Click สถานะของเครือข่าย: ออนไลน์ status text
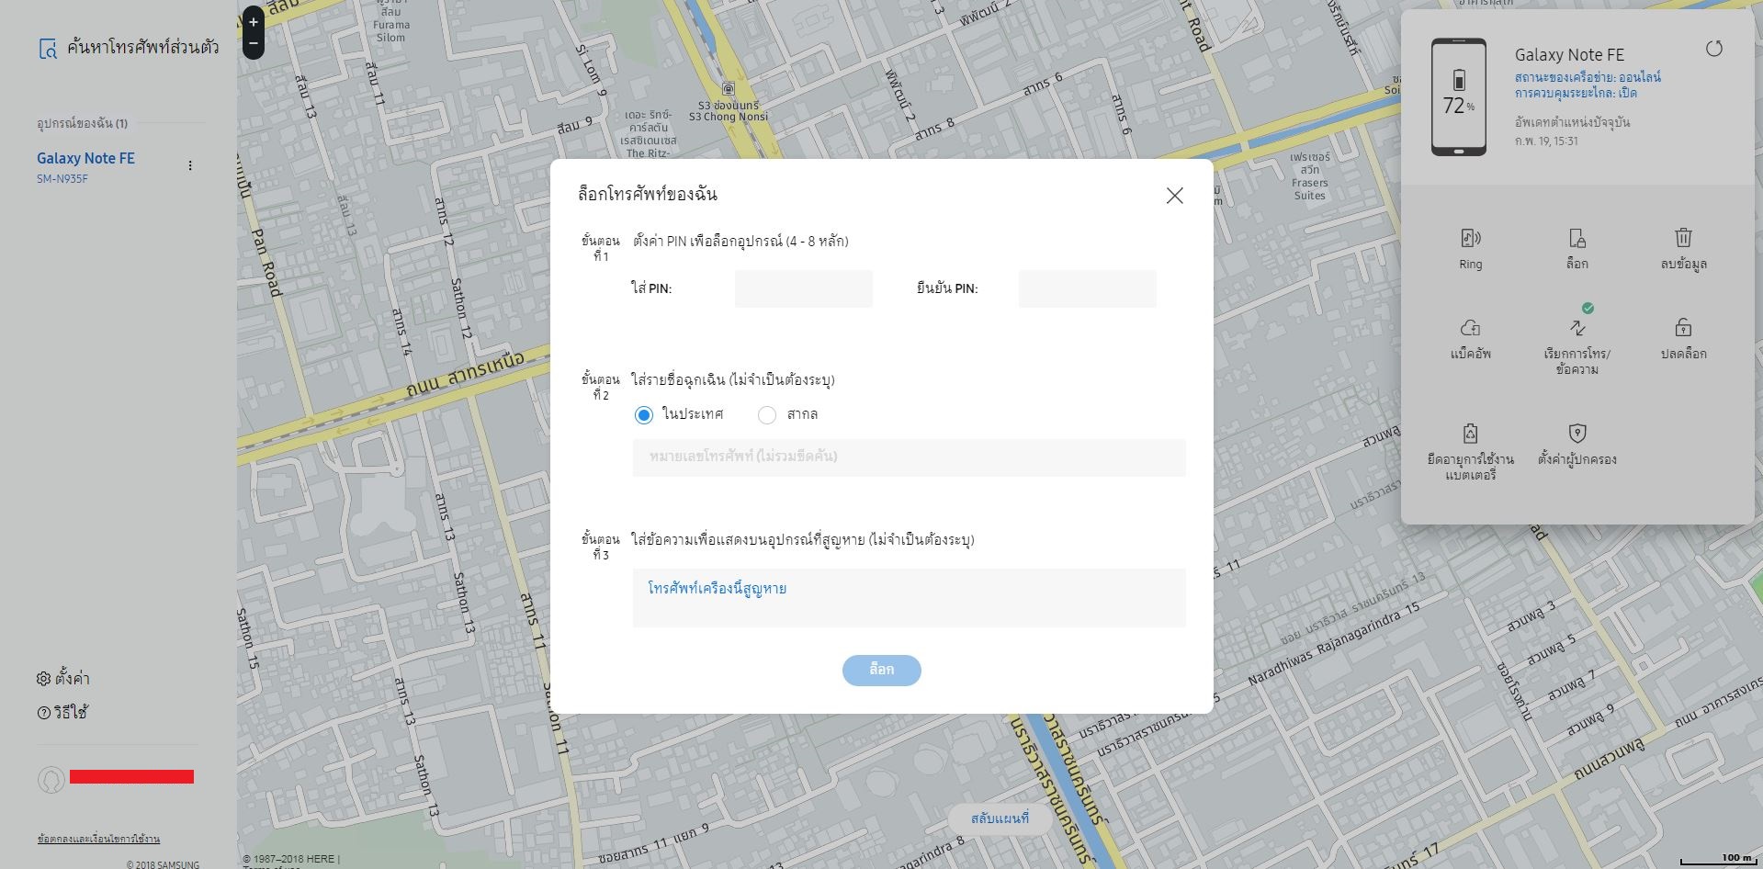The height and width of the screenshot is (869, 1763). pos(1588,77)
